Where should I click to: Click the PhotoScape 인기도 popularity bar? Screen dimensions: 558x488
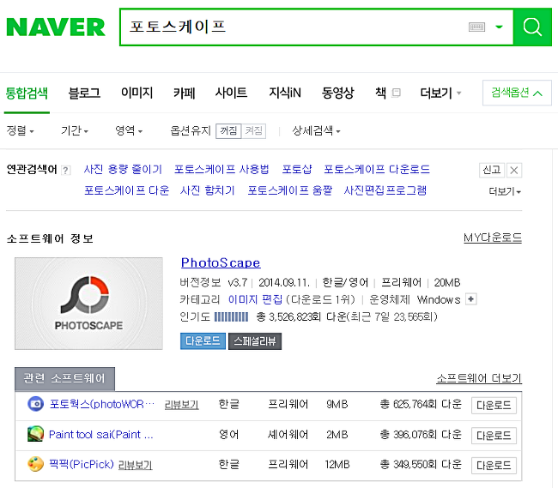pos(231,316)
